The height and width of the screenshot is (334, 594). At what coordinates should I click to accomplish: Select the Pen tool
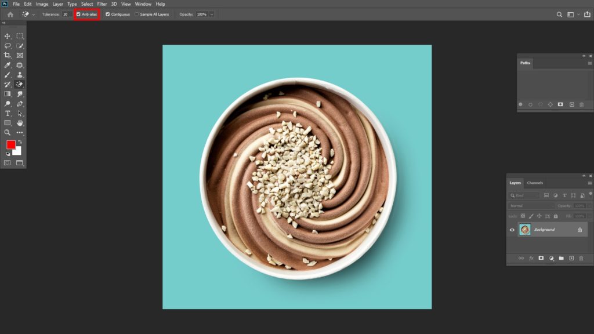20,104
